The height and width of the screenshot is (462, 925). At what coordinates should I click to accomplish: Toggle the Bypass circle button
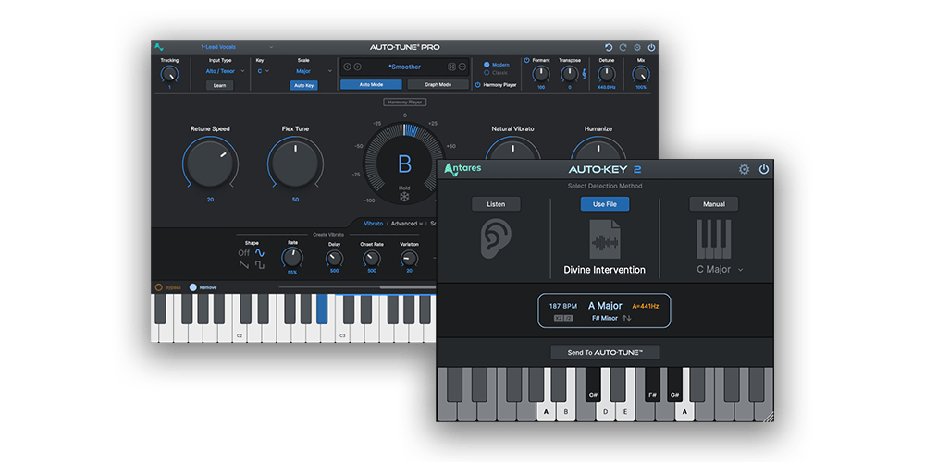(158, 287)
